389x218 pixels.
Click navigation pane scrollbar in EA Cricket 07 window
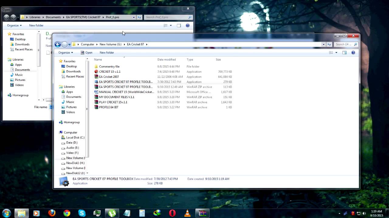87,109
